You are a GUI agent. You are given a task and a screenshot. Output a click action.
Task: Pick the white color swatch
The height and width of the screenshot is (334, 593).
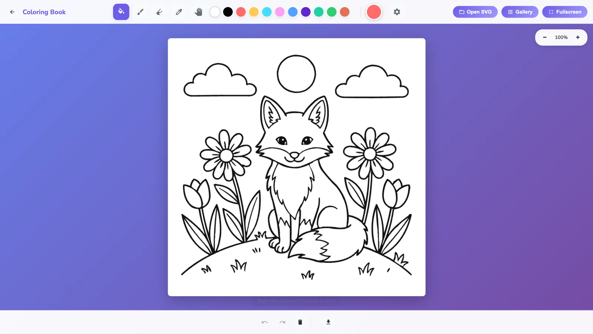tap(215, 12)
